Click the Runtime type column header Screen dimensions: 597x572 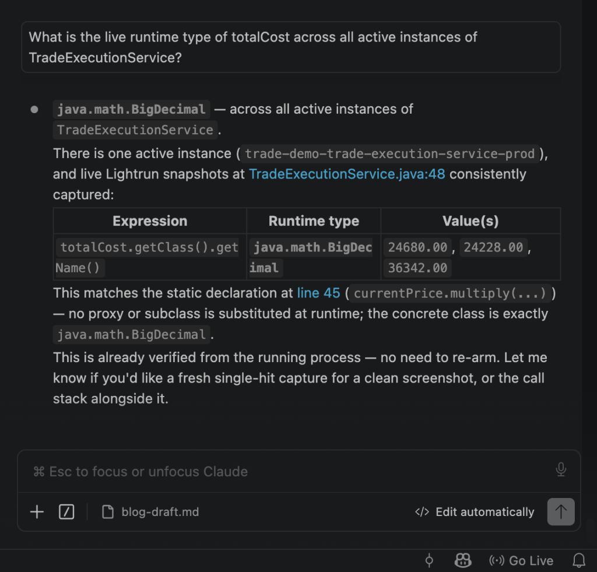click(314, 221)
